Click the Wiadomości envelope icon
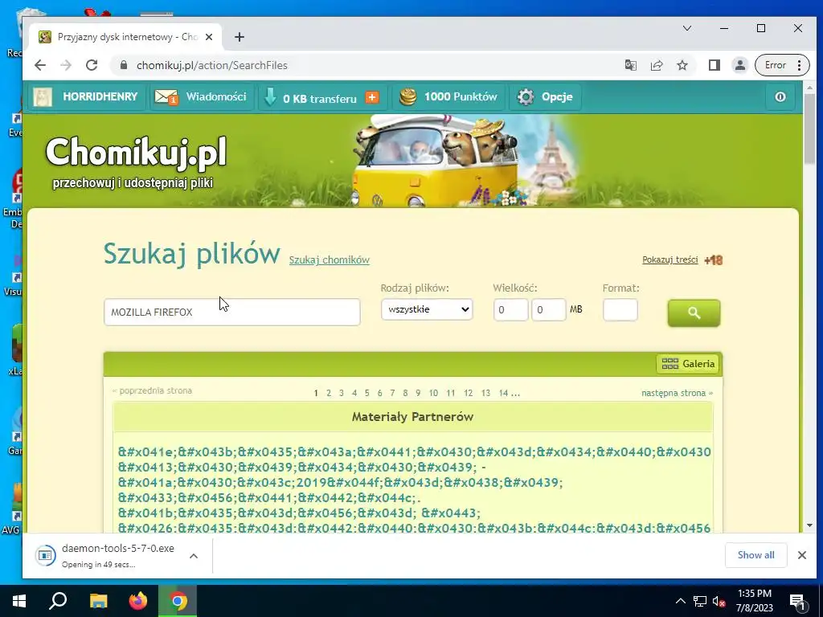823x617 pixels. (166, 97)
